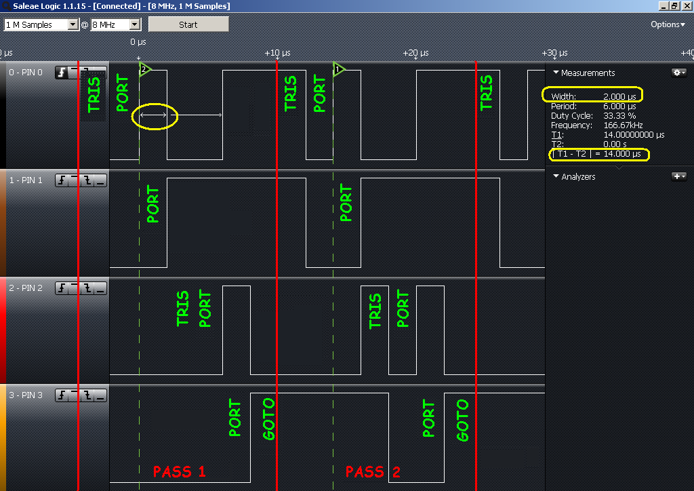Collapse the Analyzers panel
The image size is (694, 491).
[556, 176]
